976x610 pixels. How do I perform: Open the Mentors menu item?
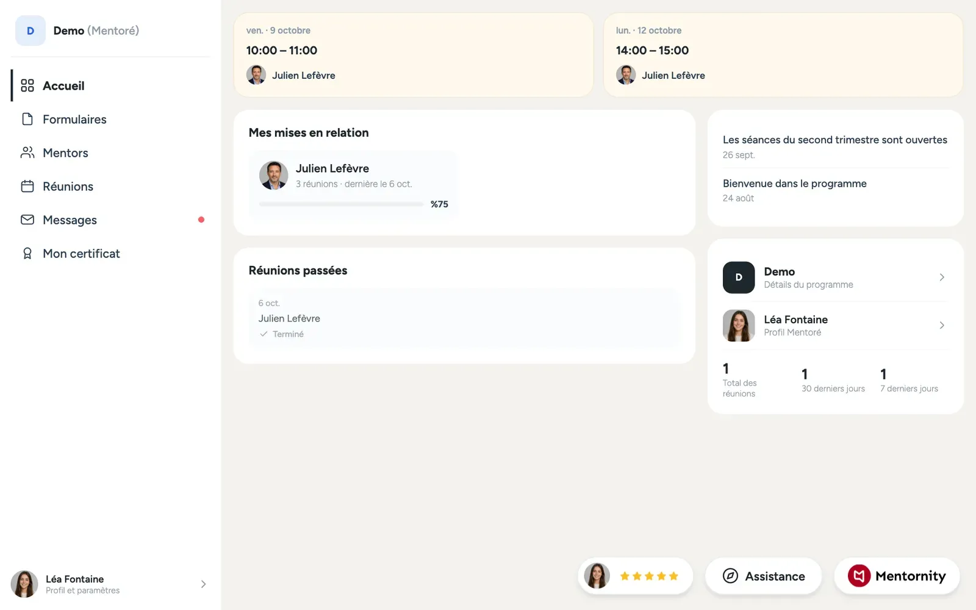click(110, 152)
